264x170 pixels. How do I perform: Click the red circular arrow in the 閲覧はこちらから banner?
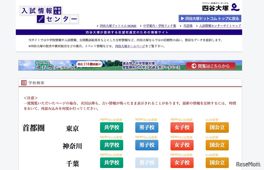[193, 66]
